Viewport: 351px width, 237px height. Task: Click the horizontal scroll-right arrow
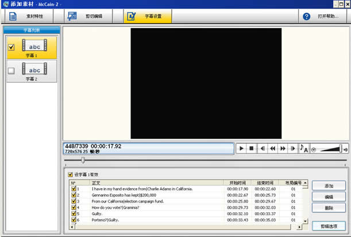299,227
